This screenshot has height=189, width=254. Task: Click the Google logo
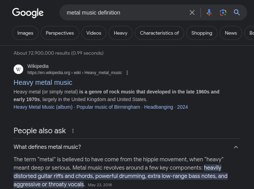click(28, 13)
